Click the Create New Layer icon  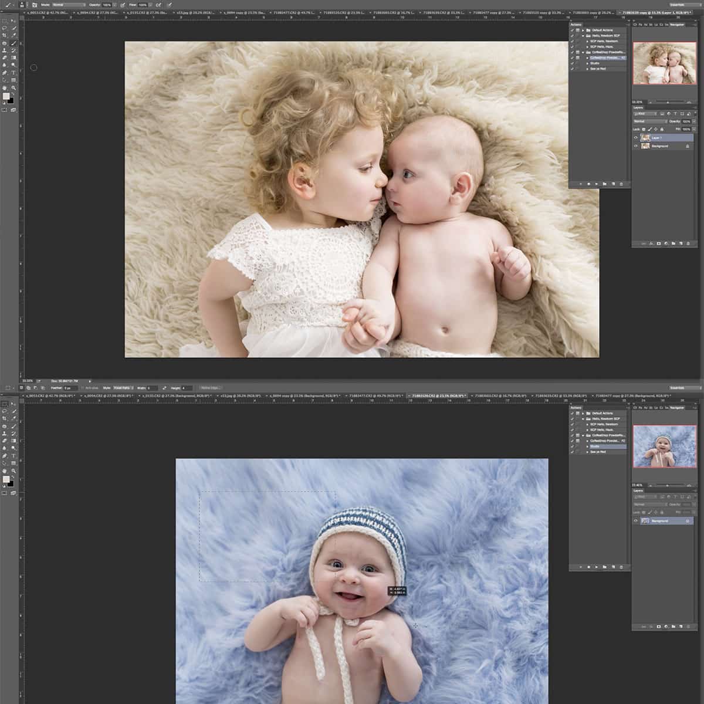(x=681, y=243)
